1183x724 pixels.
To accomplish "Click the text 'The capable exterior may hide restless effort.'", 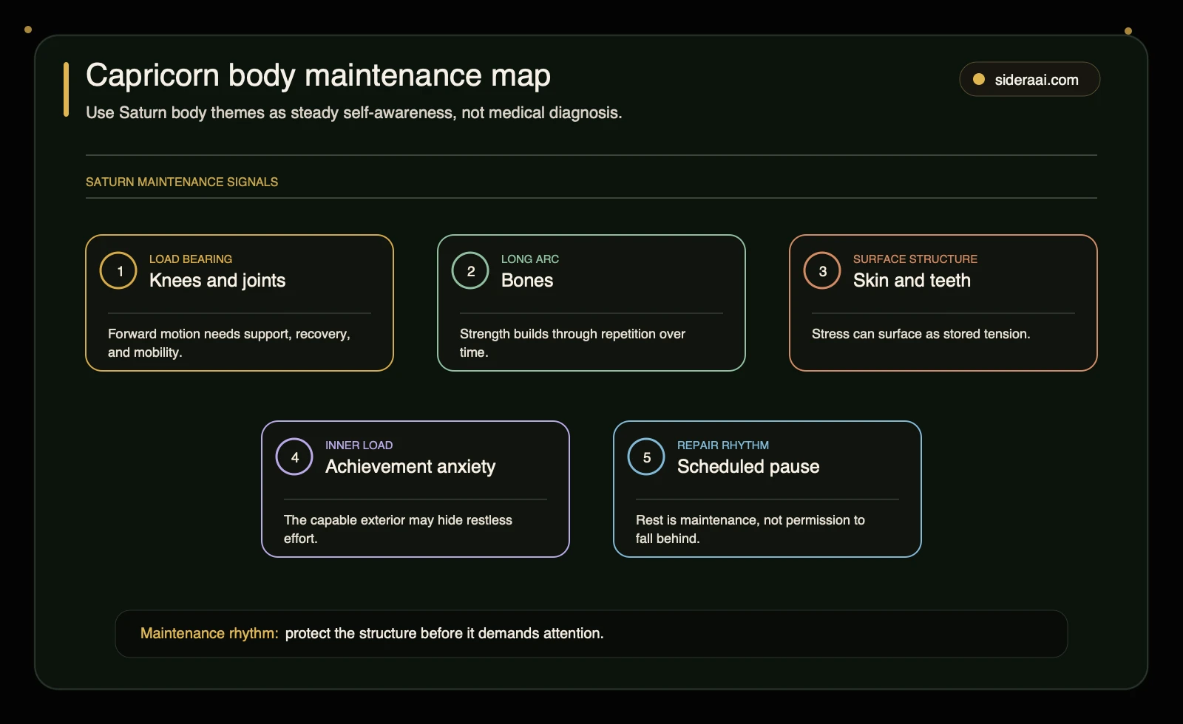I will (x=398, y=529).
